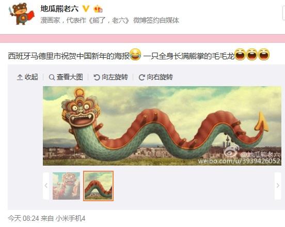Open the 今天 08:24 post timestamp
This screenshot has height=227, width=285.
[23, 218]
